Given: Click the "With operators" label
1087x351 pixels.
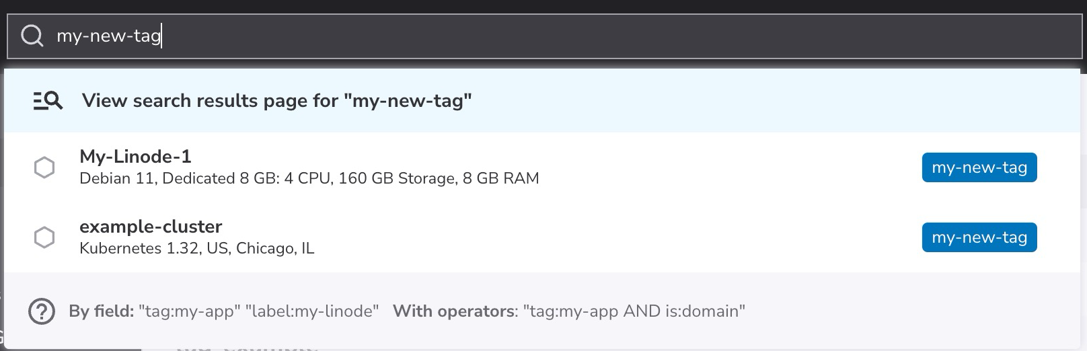Looking at the screenshot, I should (x=454, y=311).
